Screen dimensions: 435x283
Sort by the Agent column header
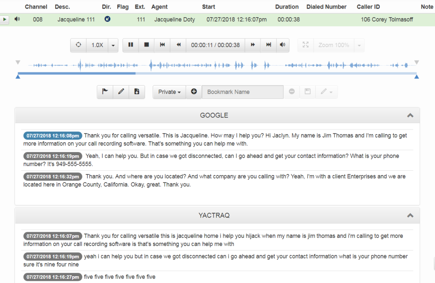[x=159, y=6]
